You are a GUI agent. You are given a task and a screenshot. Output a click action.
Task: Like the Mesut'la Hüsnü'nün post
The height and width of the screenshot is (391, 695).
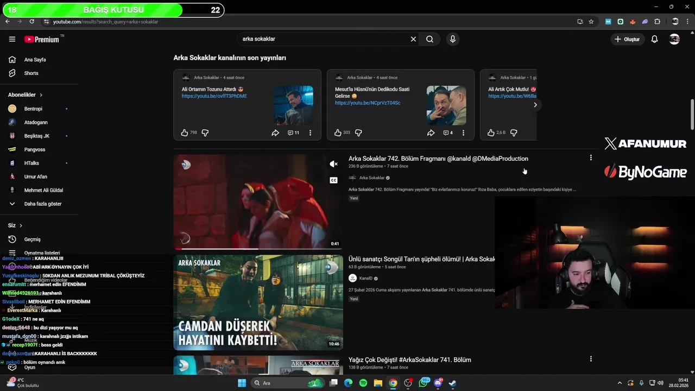tap(338, 133)
